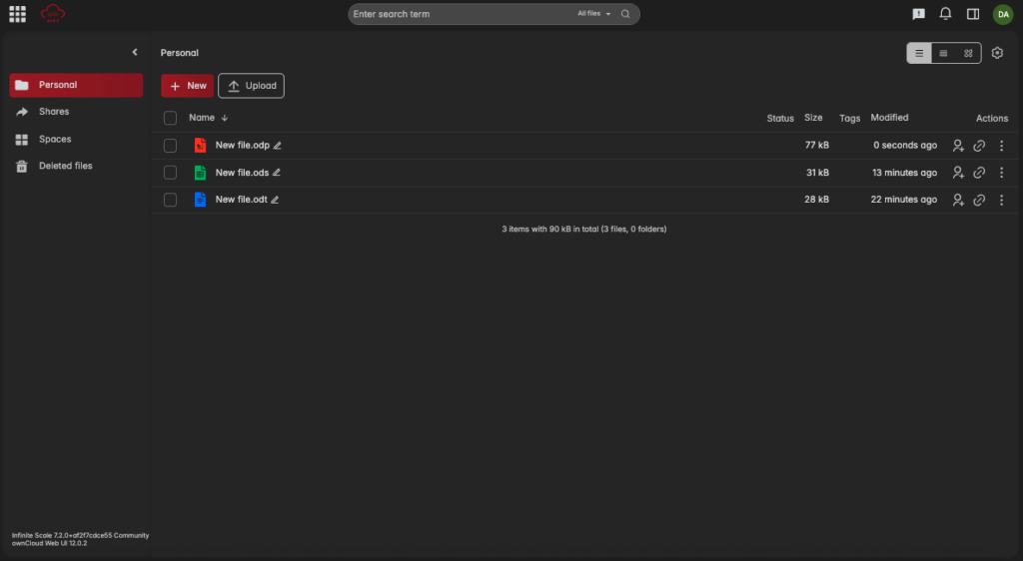This screenshot has height=561, width=1023.
Task: Tick the New file.ods checkbox
Action: coord(170,173)
